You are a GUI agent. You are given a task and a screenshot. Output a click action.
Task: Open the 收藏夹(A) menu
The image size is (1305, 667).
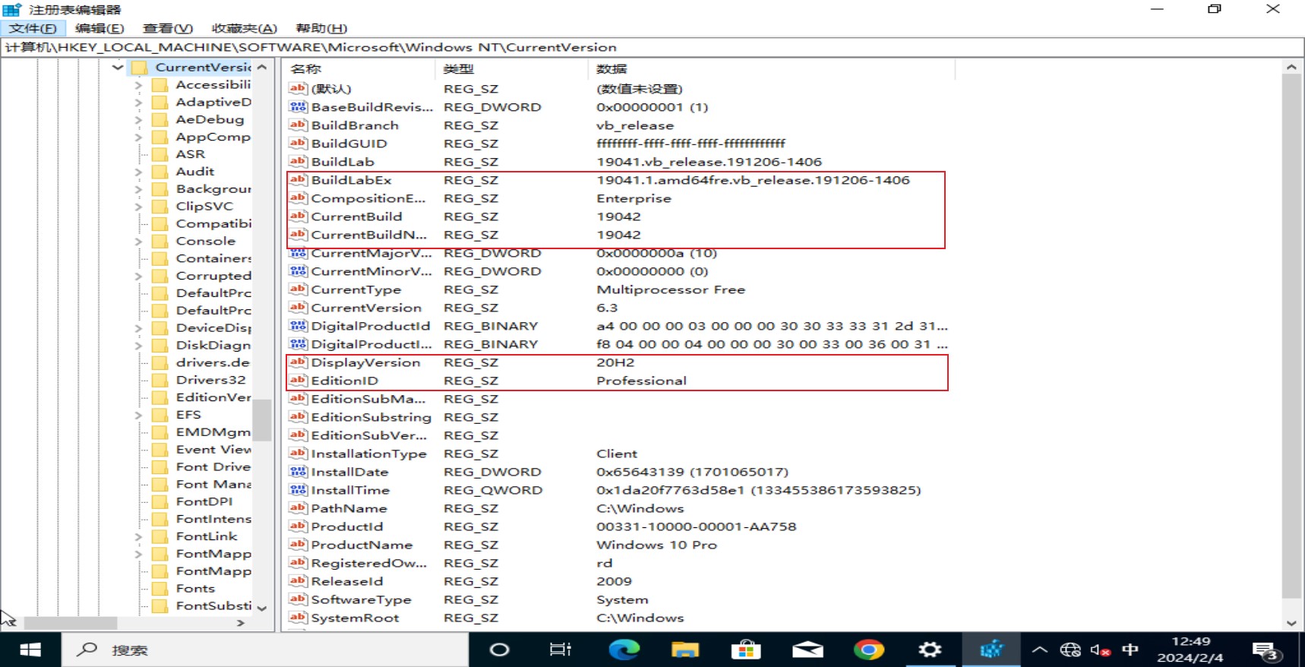click(244, 28)
